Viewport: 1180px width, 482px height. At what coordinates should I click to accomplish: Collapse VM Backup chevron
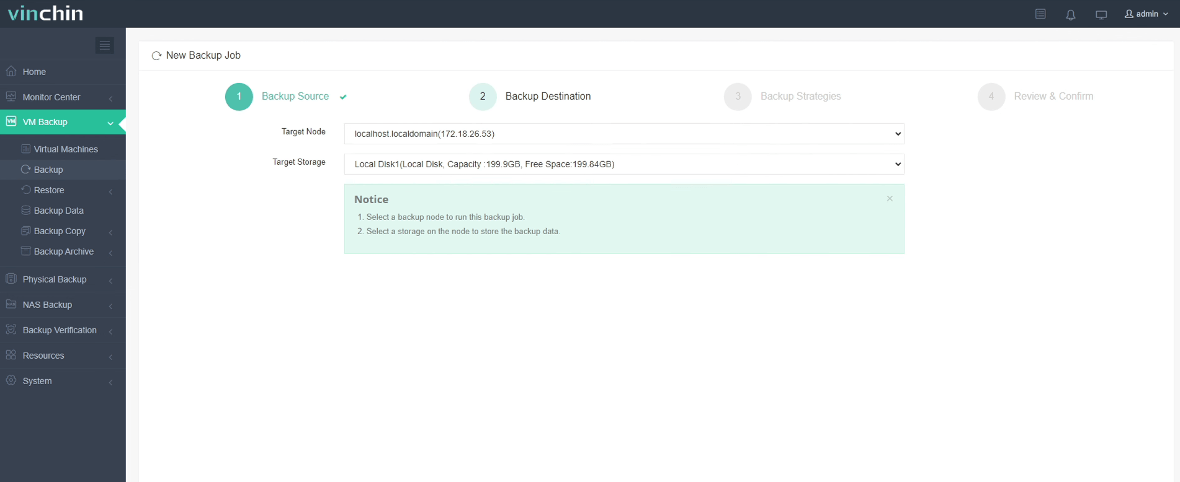tap(110, 123)
